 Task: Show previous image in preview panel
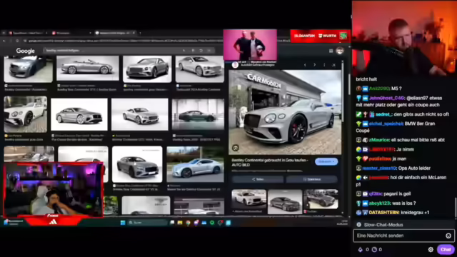click(305, 65)
